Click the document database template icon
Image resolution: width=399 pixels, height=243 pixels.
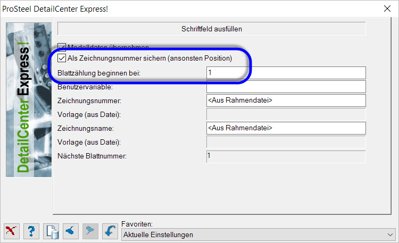(x=51, y=231)
